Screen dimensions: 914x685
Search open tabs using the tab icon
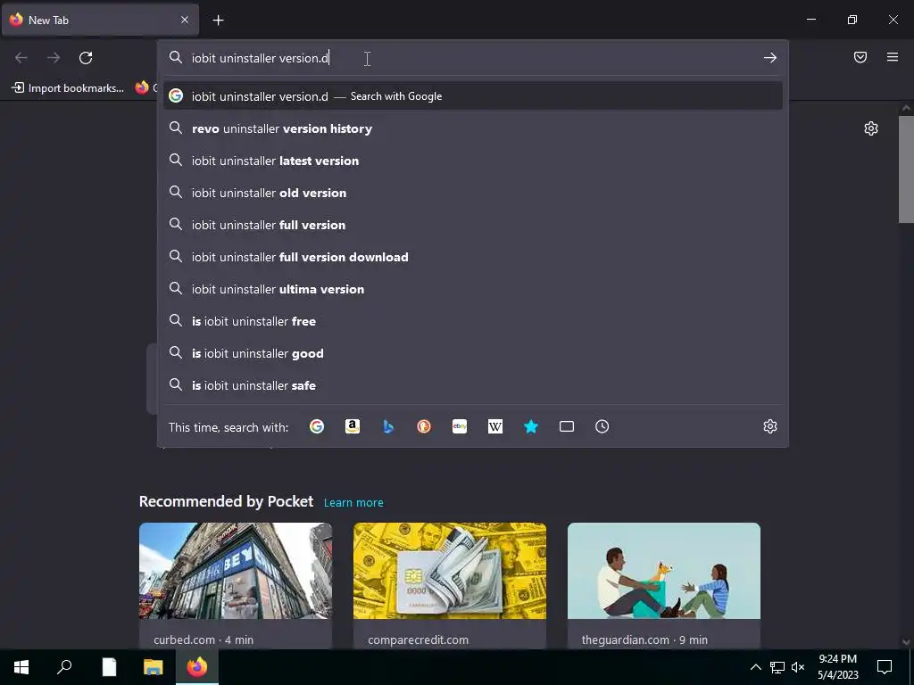point(567,427)
